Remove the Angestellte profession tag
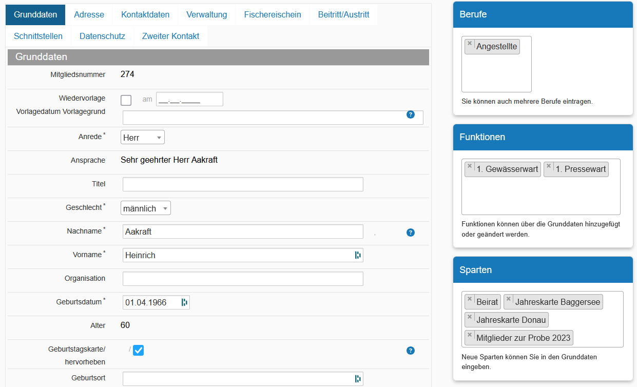 click(470, 44)
